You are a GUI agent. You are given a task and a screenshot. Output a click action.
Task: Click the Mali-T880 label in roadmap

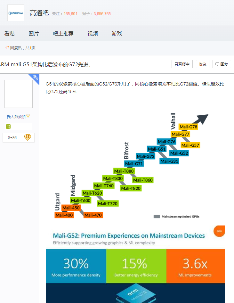click(x=124, y=171)
